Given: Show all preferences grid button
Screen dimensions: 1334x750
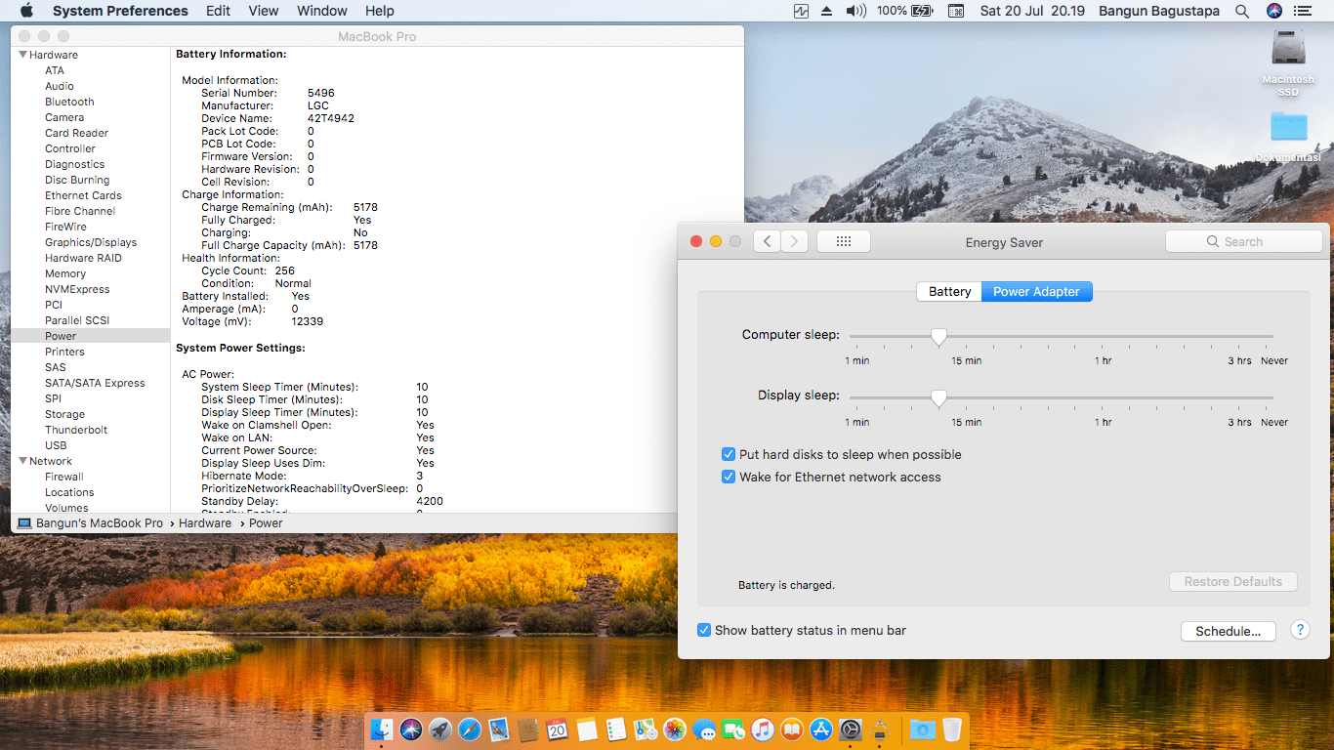Looking at the screenshot, I should point(844,241).
